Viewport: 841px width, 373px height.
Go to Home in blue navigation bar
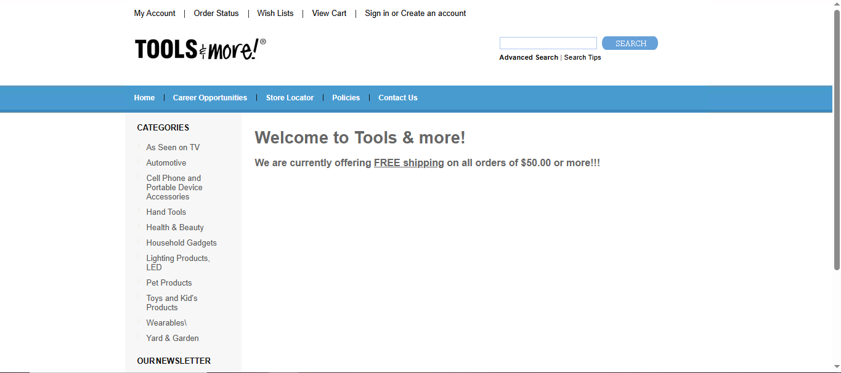click(144, 98)
